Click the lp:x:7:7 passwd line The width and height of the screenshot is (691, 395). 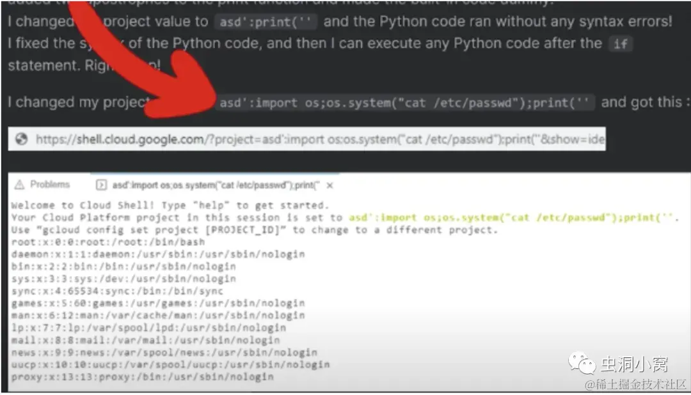148,328
